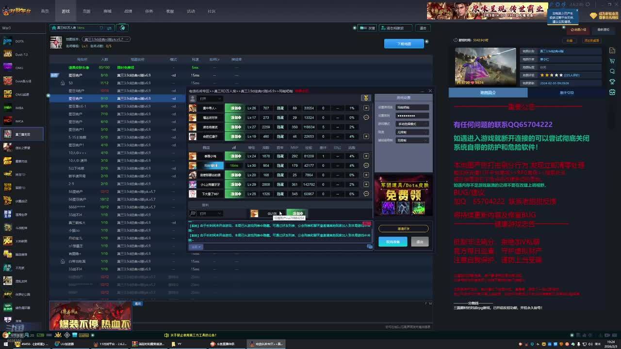Expand the map version dropdown

(106, 39)
